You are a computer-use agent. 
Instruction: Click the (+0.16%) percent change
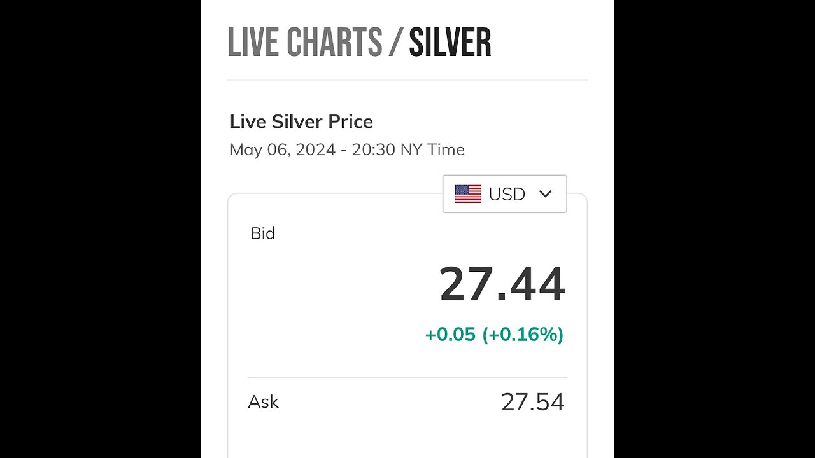(x=523, y=335)
